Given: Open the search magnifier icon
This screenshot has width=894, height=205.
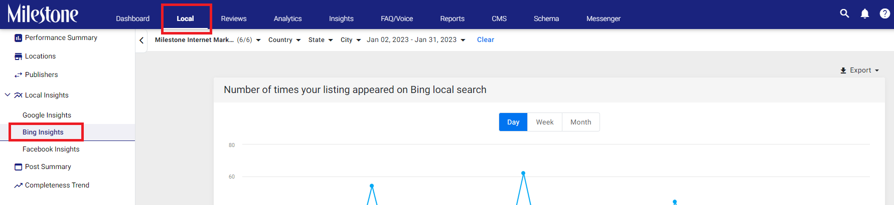Looking at the screenshot, I should coord(845,13).
